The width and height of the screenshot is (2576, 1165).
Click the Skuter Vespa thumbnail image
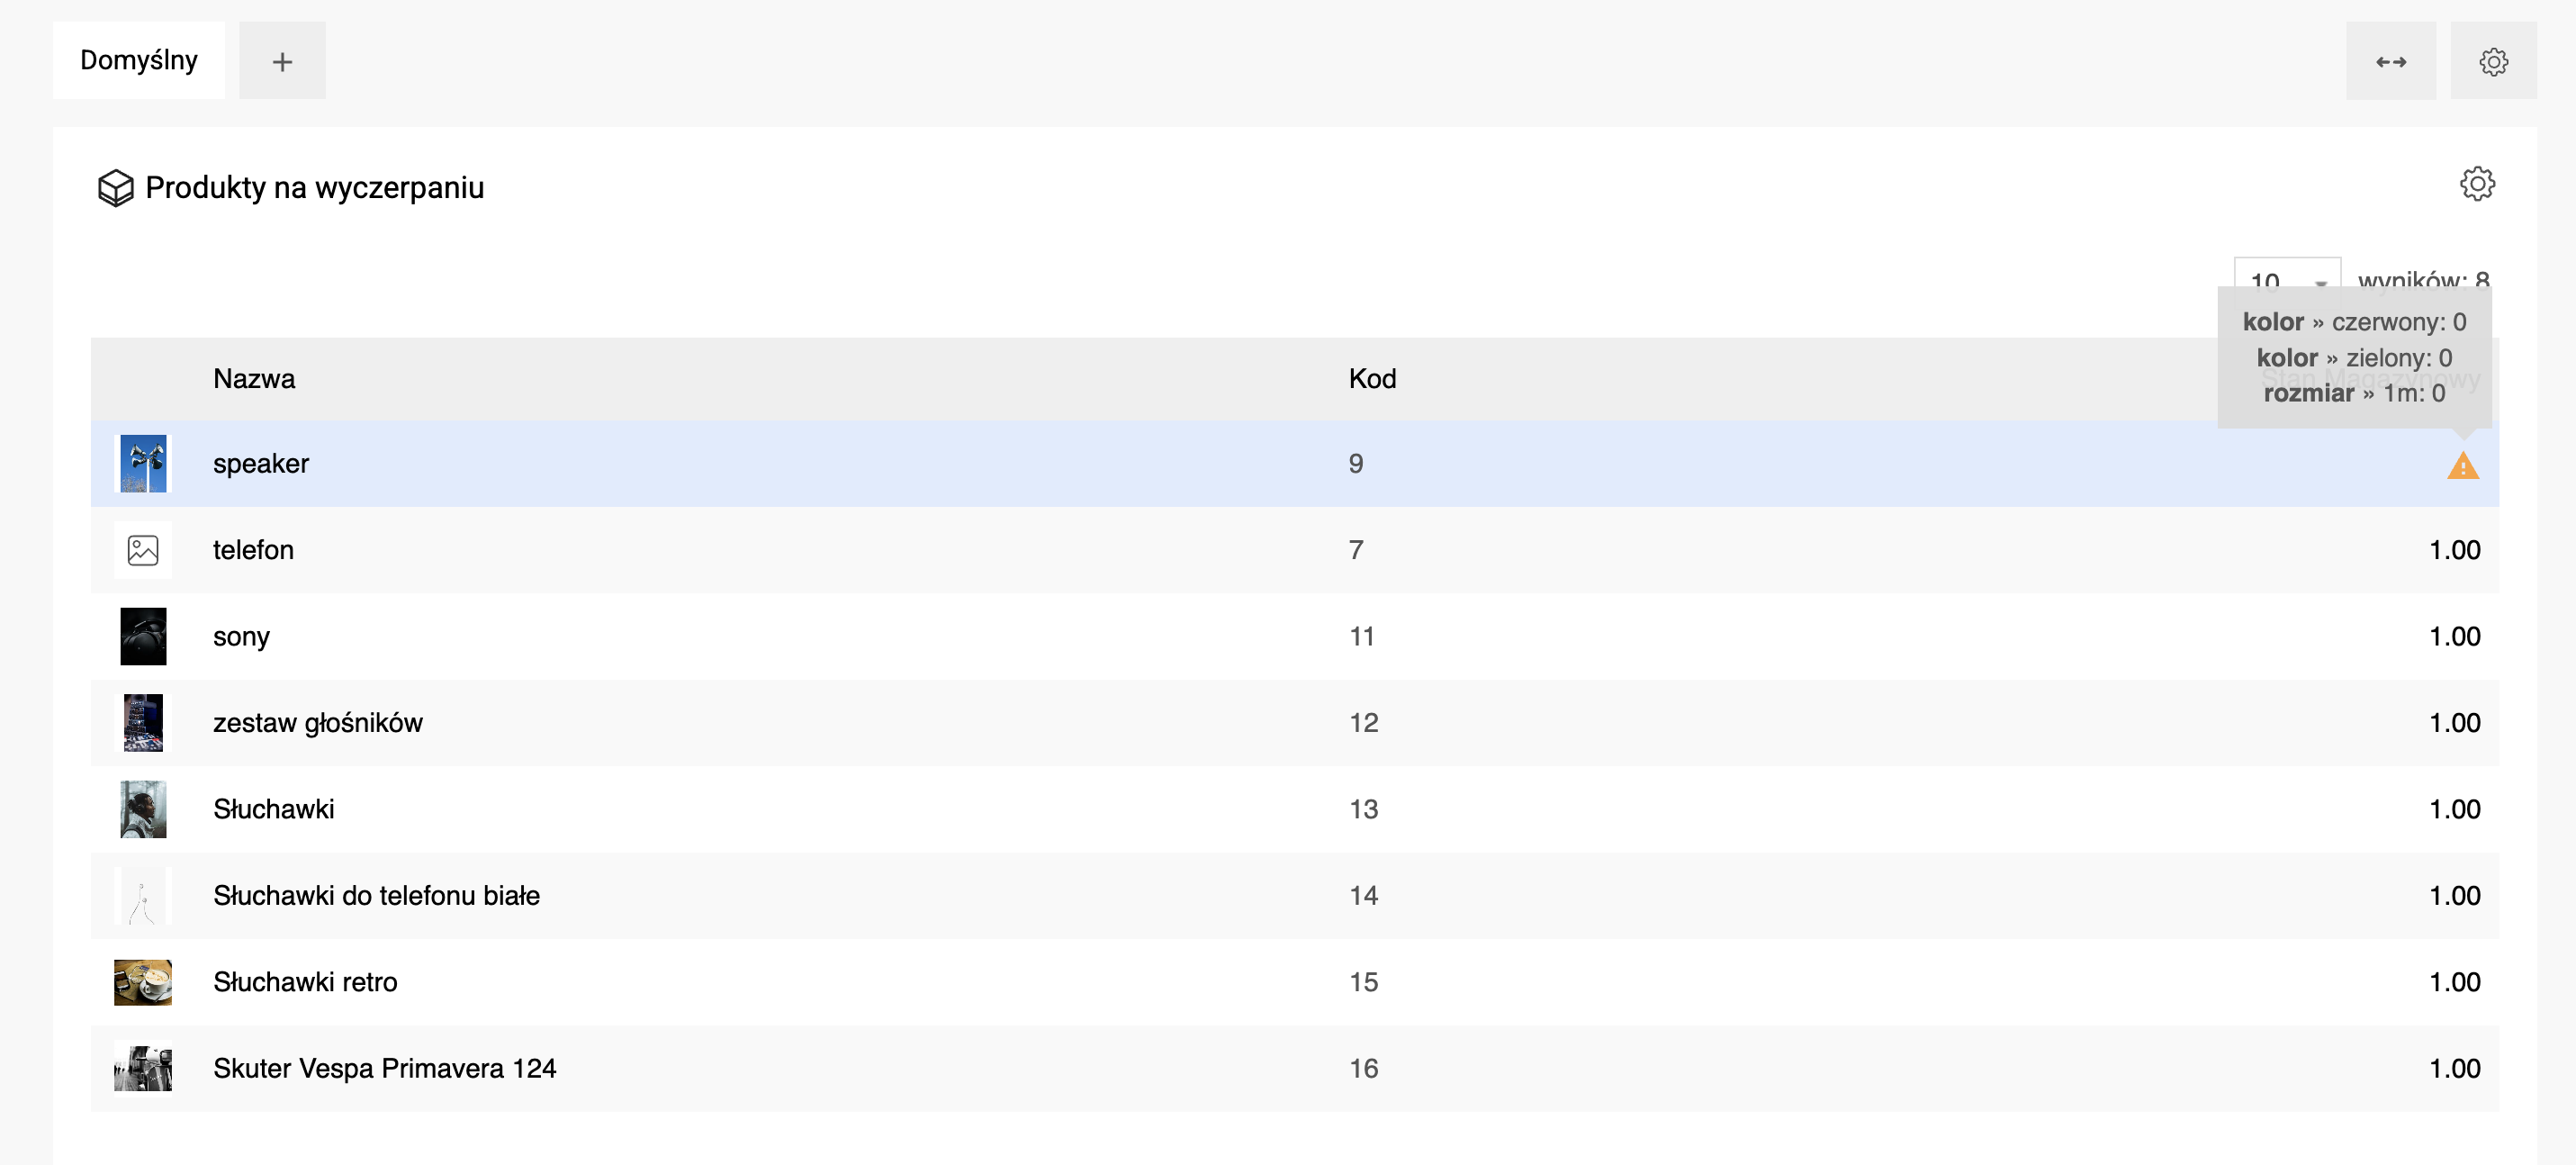coord(143,1068)
